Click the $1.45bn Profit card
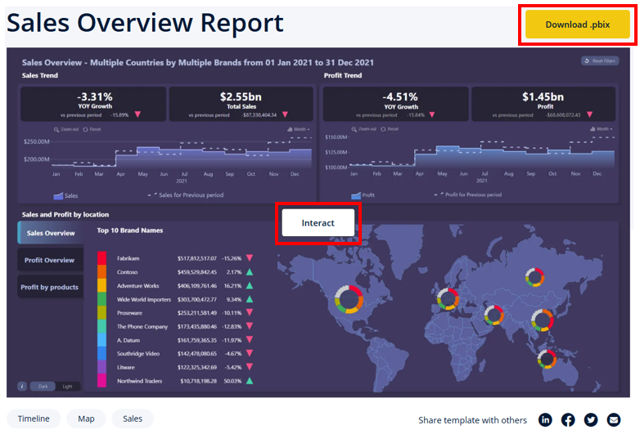The width and height of the screenshot is (640, 443). pos(543,104)
